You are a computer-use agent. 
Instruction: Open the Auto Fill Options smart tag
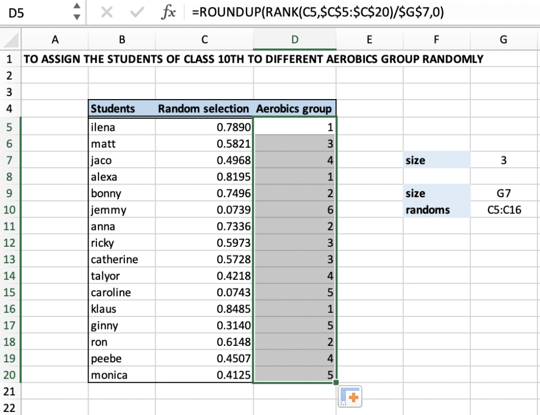click(x=349, y=396)
